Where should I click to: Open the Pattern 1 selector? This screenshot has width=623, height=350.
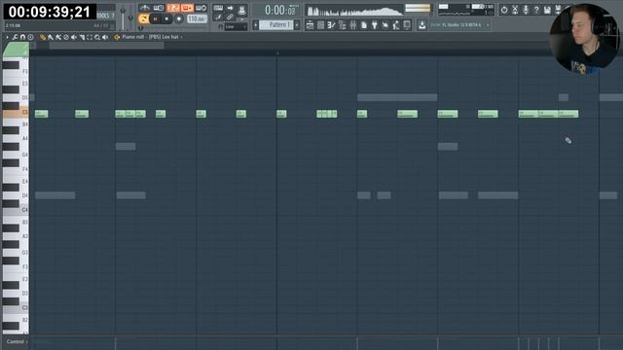pyautogui.click(x=276, y=25)
